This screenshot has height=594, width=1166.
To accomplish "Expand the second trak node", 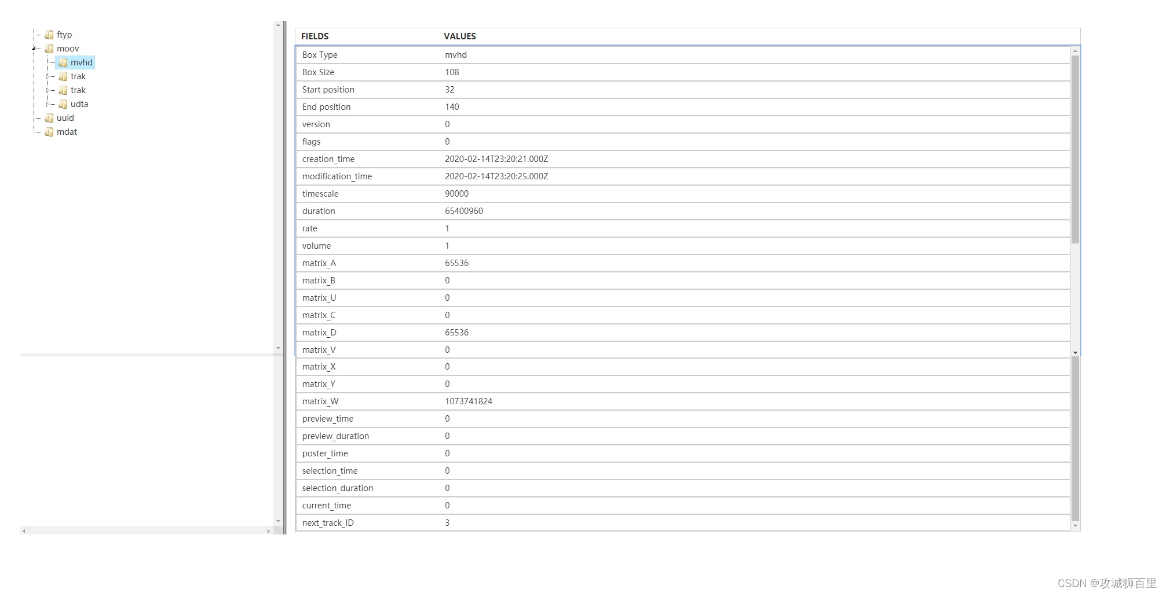I will tap(48, 90).
